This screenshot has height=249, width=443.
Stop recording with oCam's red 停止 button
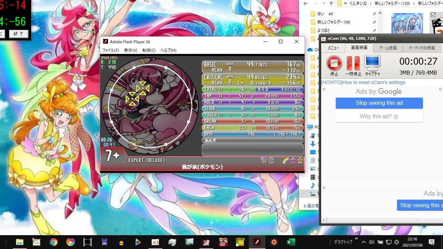(334, 63)
